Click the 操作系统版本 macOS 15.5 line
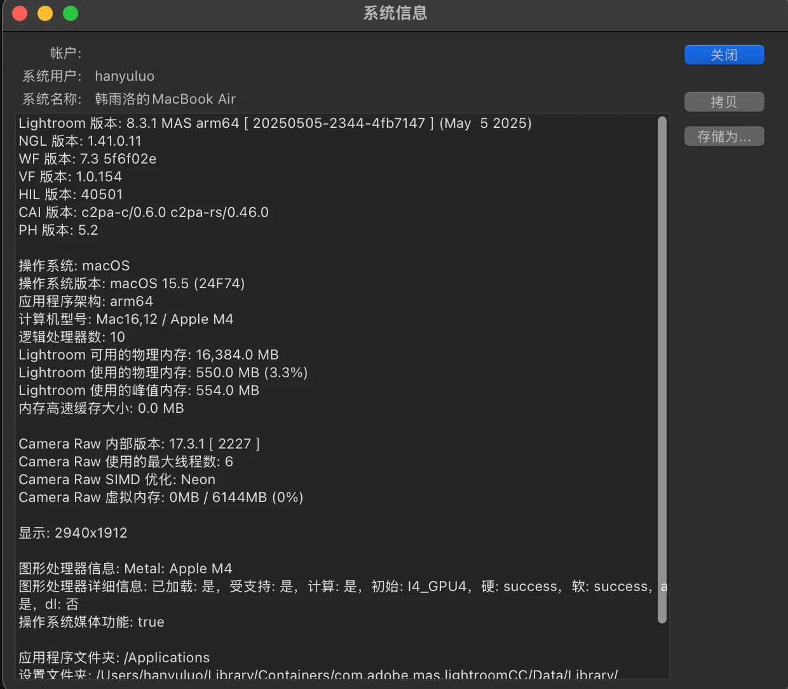The image size is (788, 689). click(x=132, y=284)
